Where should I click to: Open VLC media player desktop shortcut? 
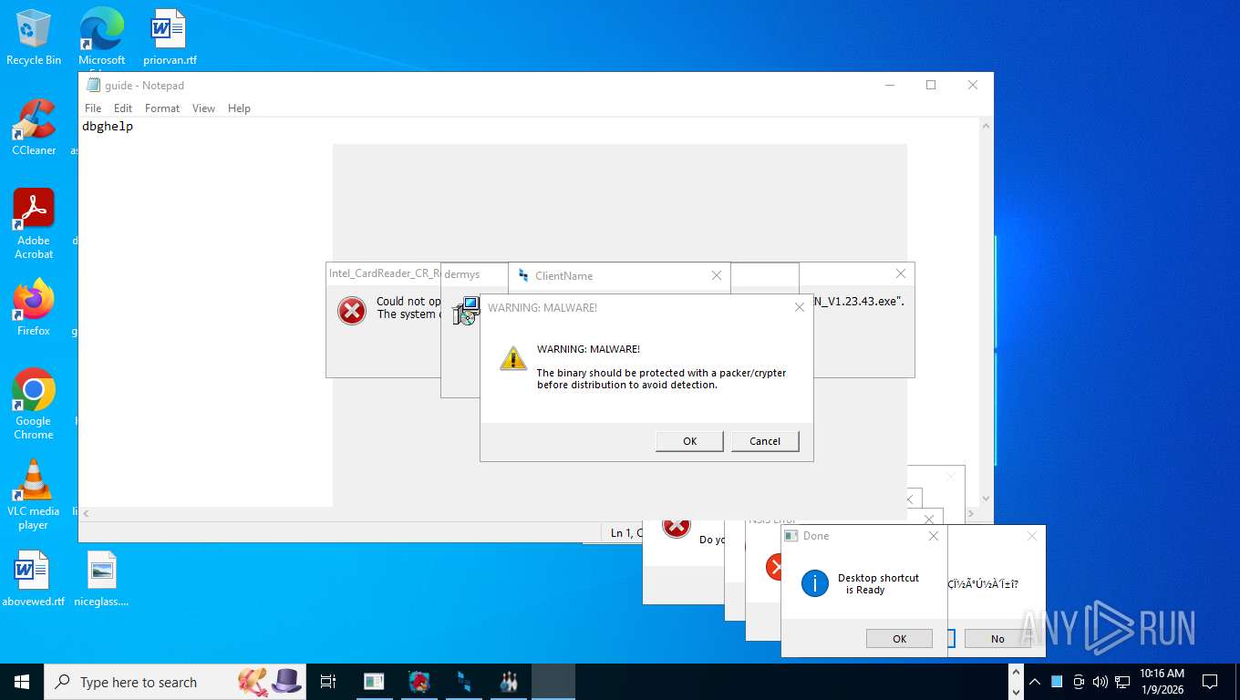point(34,495)
